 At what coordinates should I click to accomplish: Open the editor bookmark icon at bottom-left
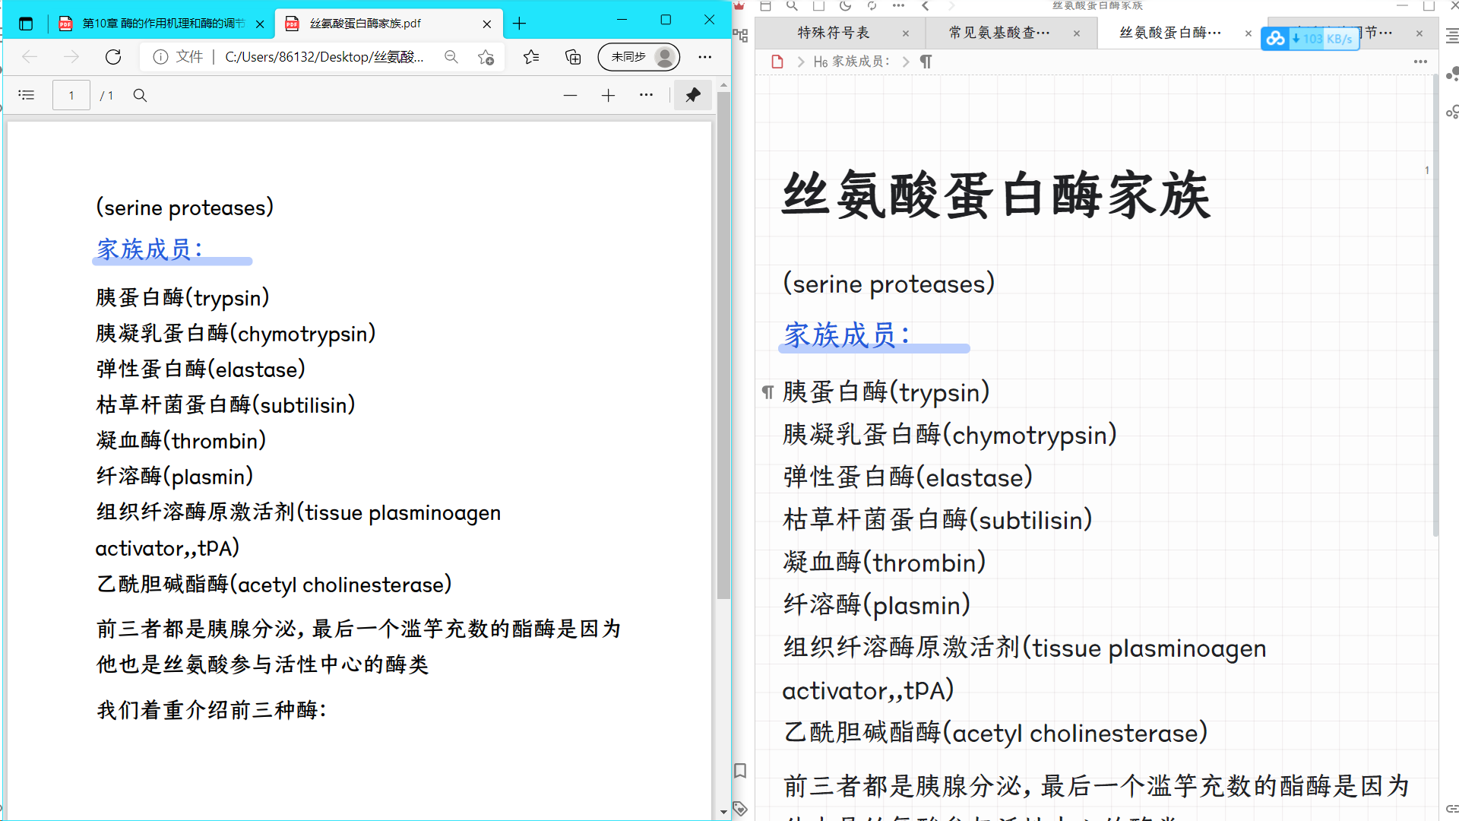(740, 771)
